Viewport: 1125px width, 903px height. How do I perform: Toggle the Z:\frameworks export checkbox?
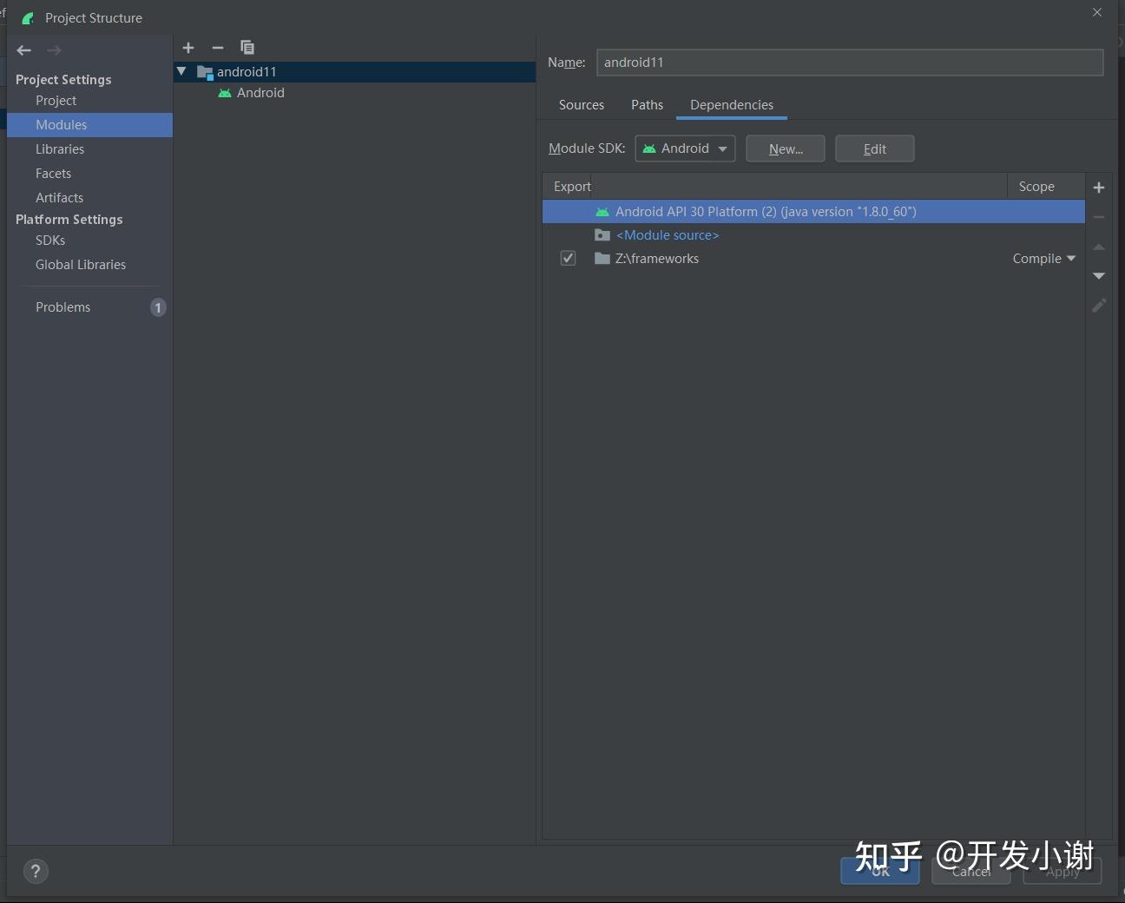[x=568, y=258]
